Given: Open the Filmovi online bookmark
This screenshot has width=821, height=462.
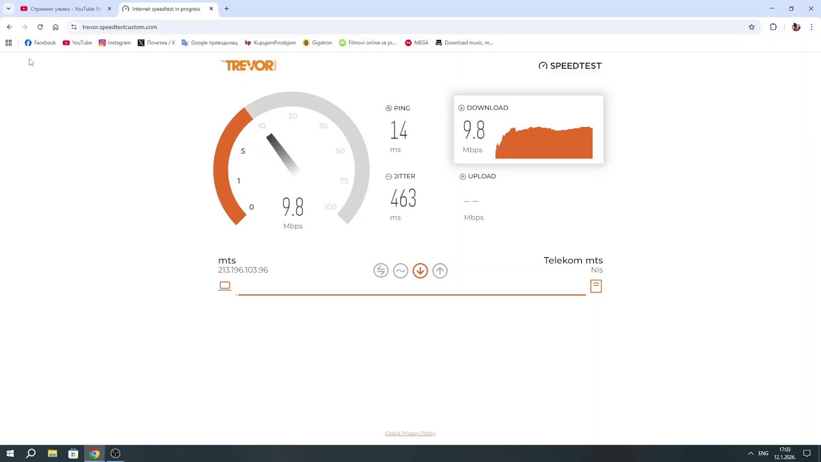Looking at the screenshot, I should point(368,43).
